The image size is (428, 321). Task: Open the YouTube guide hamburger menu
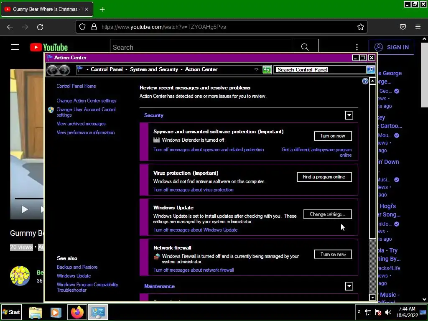click(x=15, y=47)
